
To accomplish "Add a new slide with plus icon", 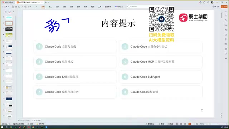I will [x=8, y=119].
